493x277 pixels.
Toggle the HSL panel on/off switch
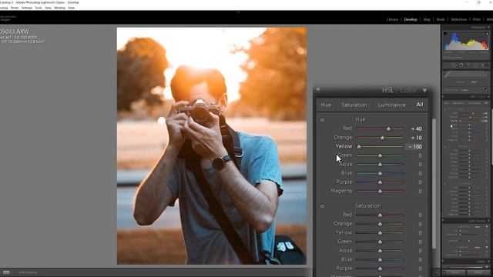point(318,89)
